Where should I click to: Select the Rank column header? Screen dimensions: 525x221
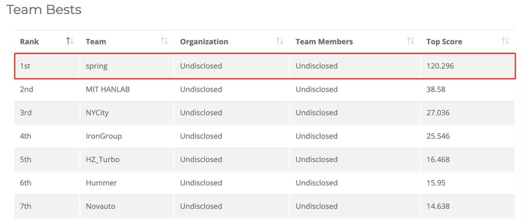pyautogui.click(x=30, y=42)
